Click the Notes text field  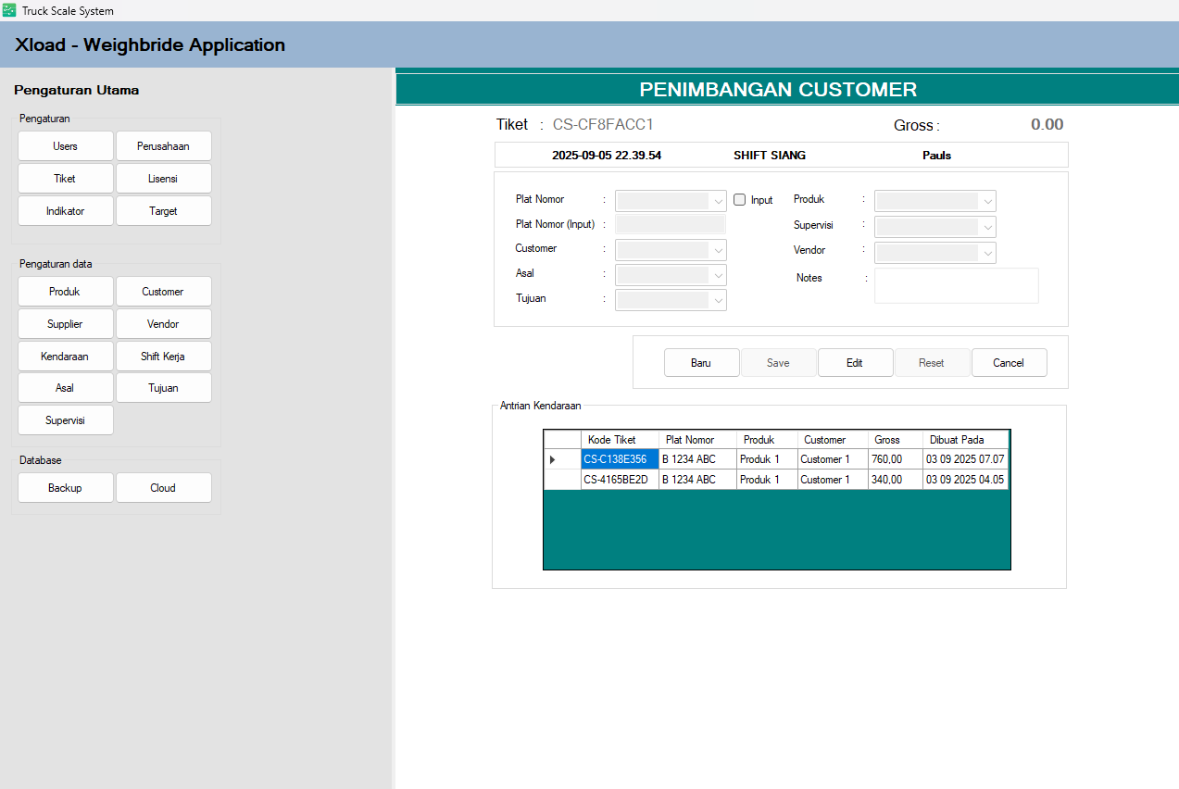coord(956,285)
